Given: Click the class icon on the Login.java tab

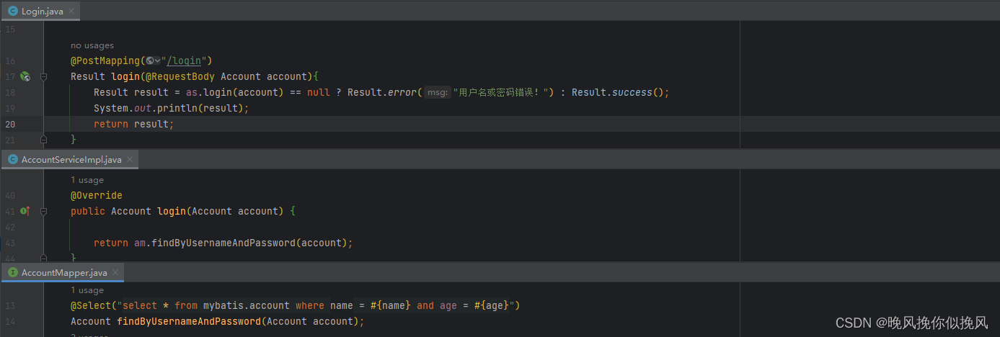Looking at the screenshot, I should coord(13,11).
